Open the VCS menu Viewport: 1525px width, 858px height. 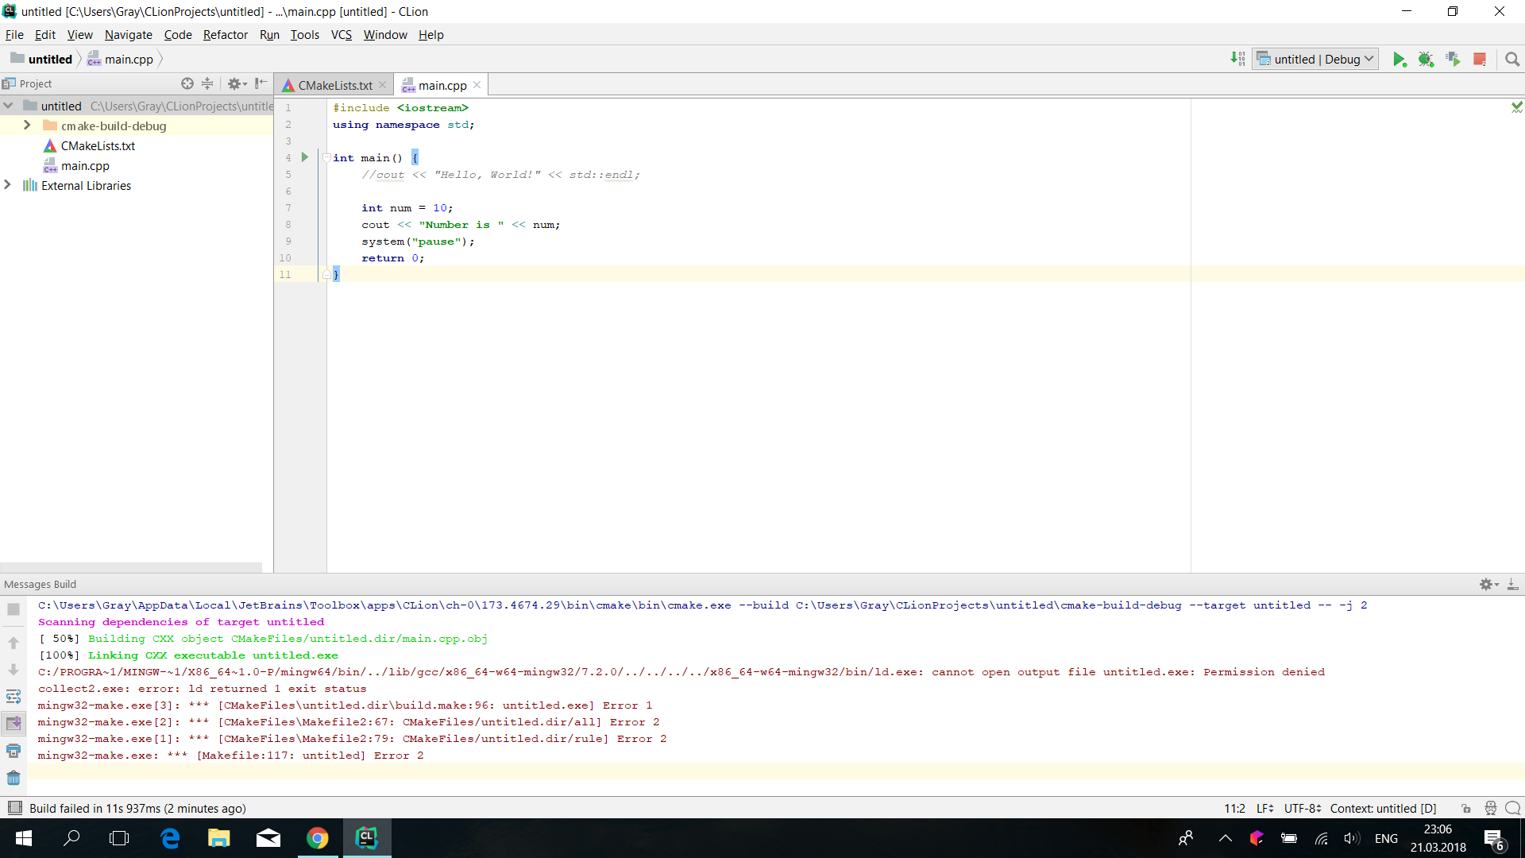(342, 34)
